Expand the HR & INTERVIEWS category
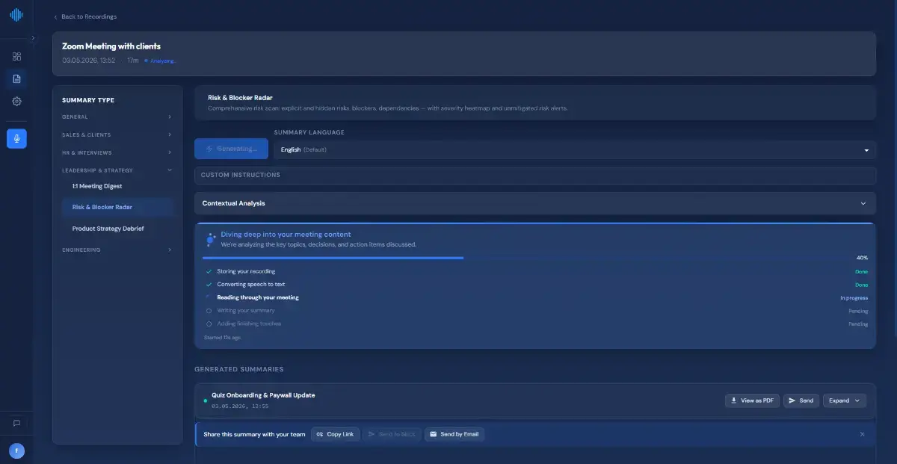The height and width of the screenshot is (464, 897). 117,152
